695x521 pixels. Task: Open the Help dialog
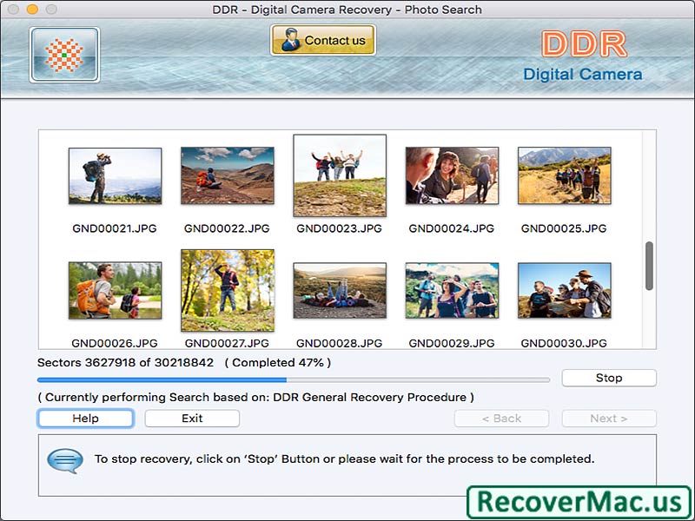tap(84, 418)
